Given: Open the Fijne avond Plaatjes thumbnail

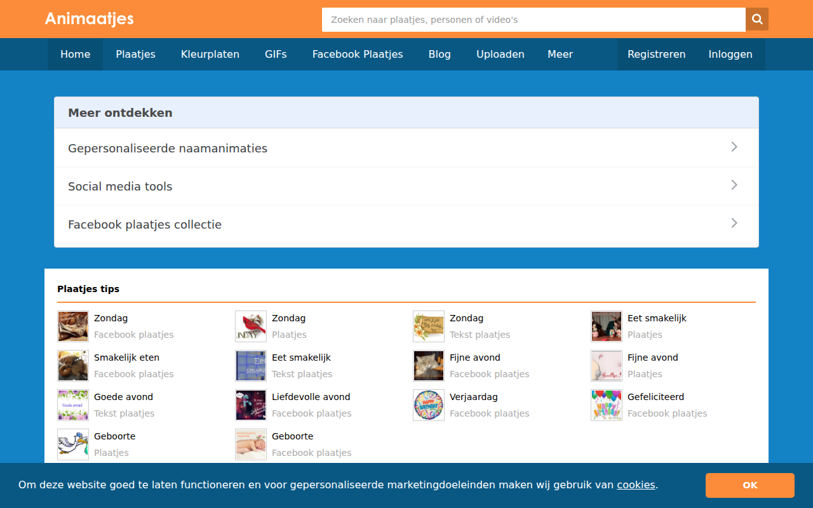Looking at the screenshot, I should click(607, 366).
